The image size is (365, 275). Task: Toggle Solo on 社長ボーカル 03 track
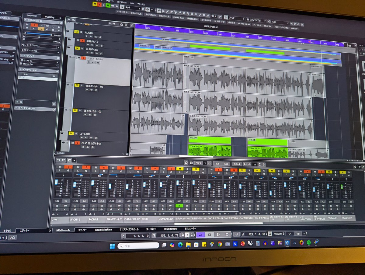[80, 110]
